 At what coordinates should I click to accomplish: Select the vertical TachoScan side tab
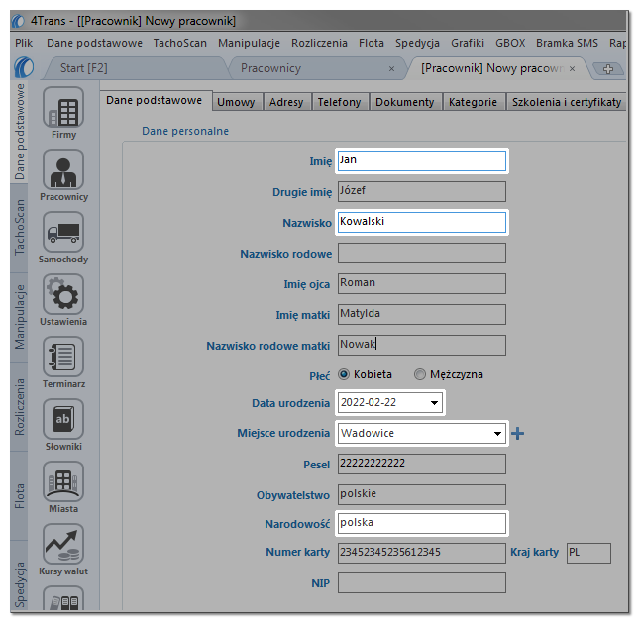pyautogui.click(x=19, y=228)
